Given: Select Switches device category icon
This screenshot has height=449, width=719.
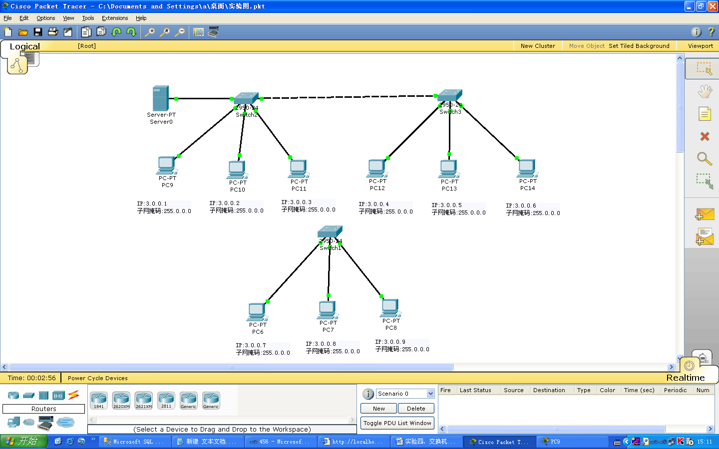Looking at the screenshot, I should [28, 396].
